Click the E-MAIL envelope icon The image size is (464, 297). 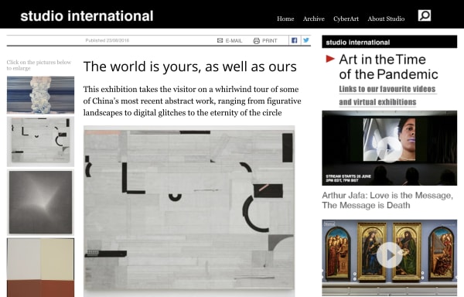tap(220, 40)
